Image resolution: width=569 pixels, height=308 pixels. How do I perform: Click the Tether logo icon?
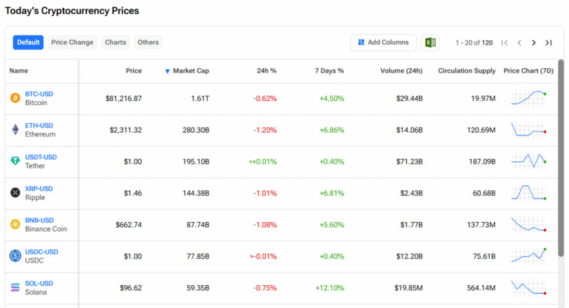click(16, 161)
